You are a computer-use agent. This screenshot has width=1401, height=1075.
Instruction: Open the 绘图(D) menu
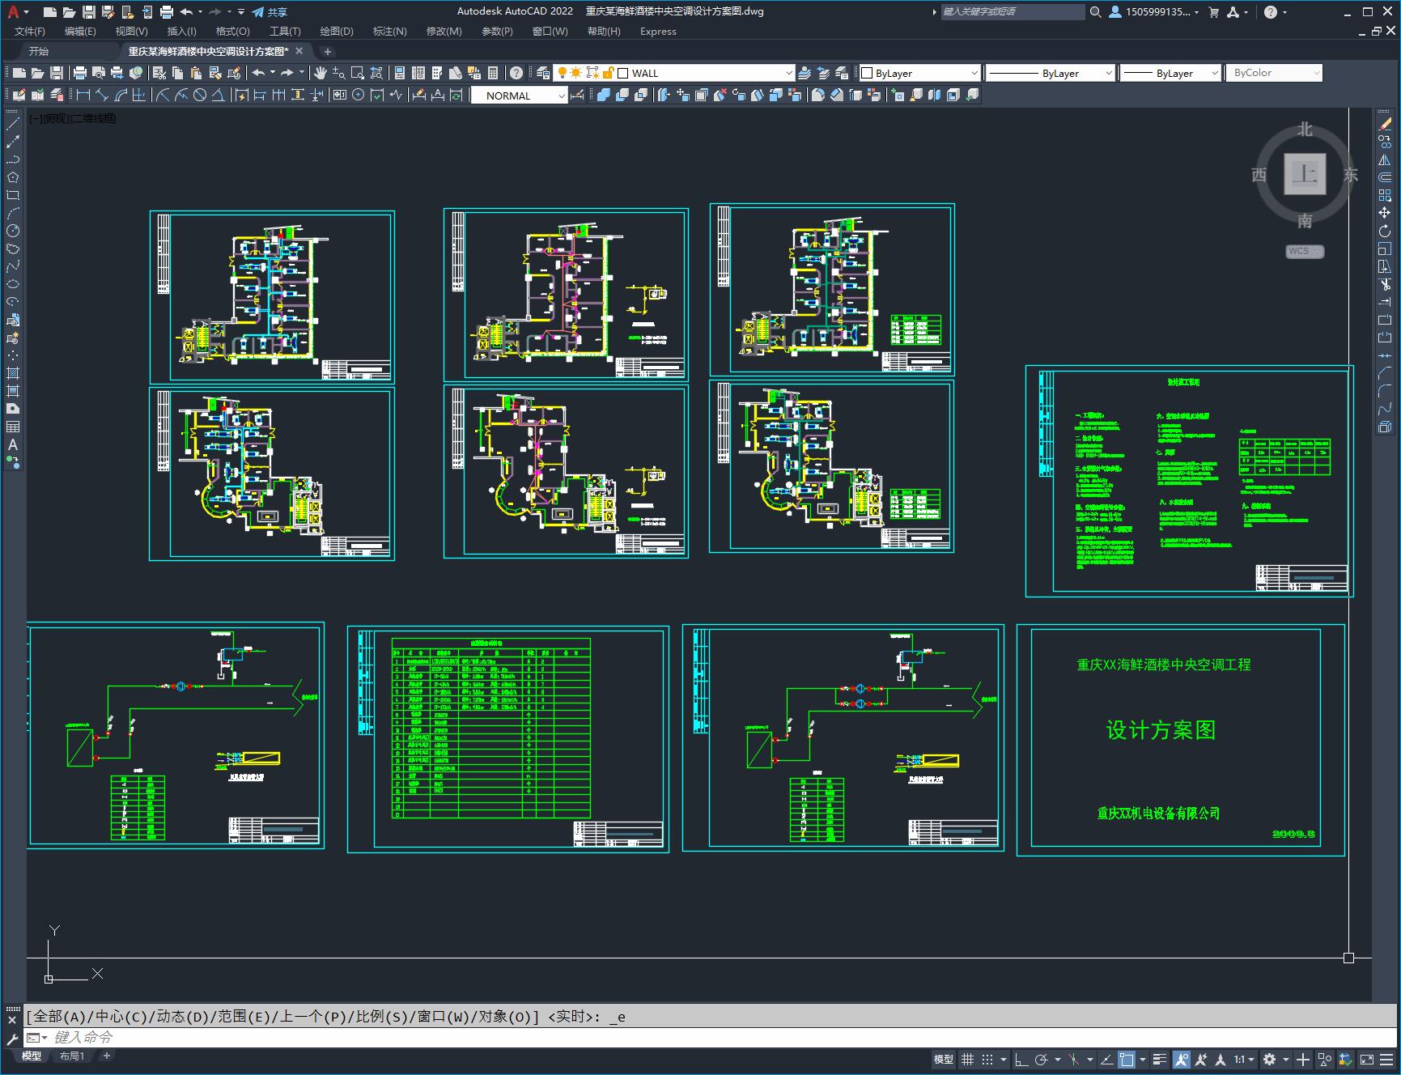pos(337,32)
